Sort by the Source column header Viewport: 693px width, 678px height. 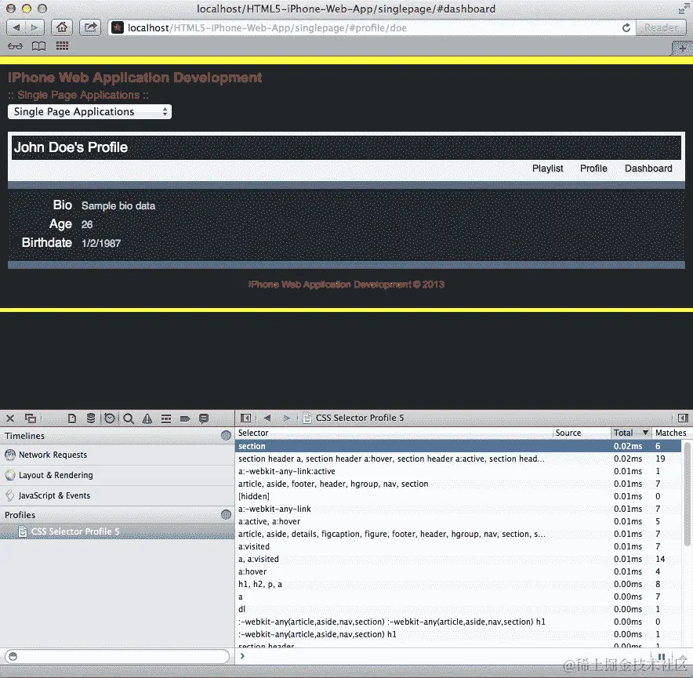tap(581, 433)
